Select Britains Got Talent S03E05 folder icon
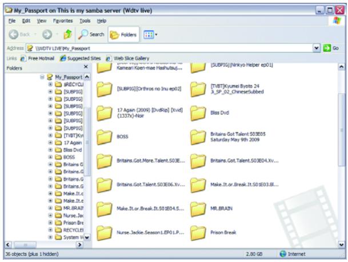Screen dimensions: 348x262 (198, 137)
